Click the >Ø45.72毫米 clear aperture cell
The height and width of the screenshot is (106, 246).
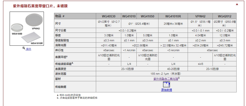224,45
